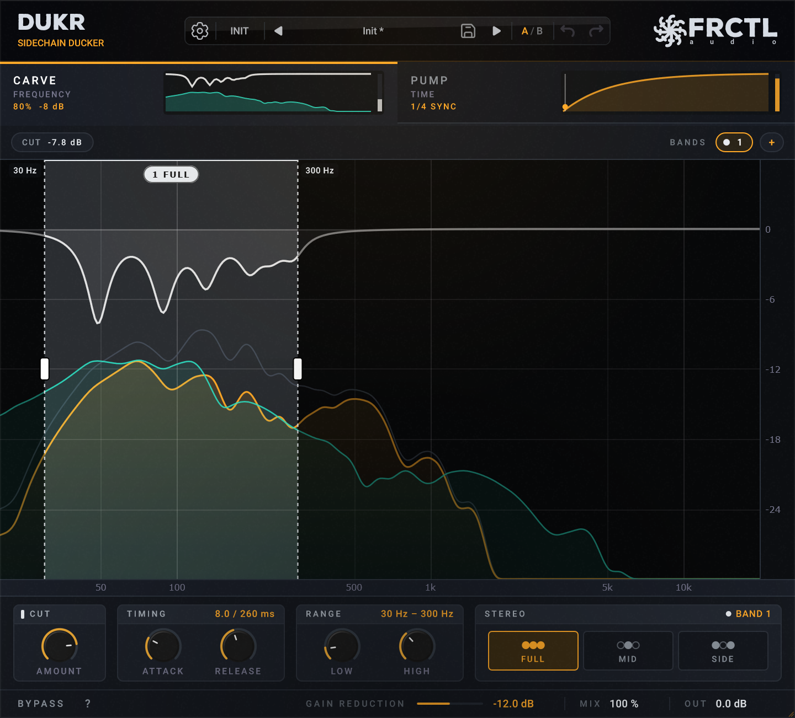This screenshot has height=718, width=795.
Task: Click the low-frequency band handle at 30 Hz
Action: 45,369
